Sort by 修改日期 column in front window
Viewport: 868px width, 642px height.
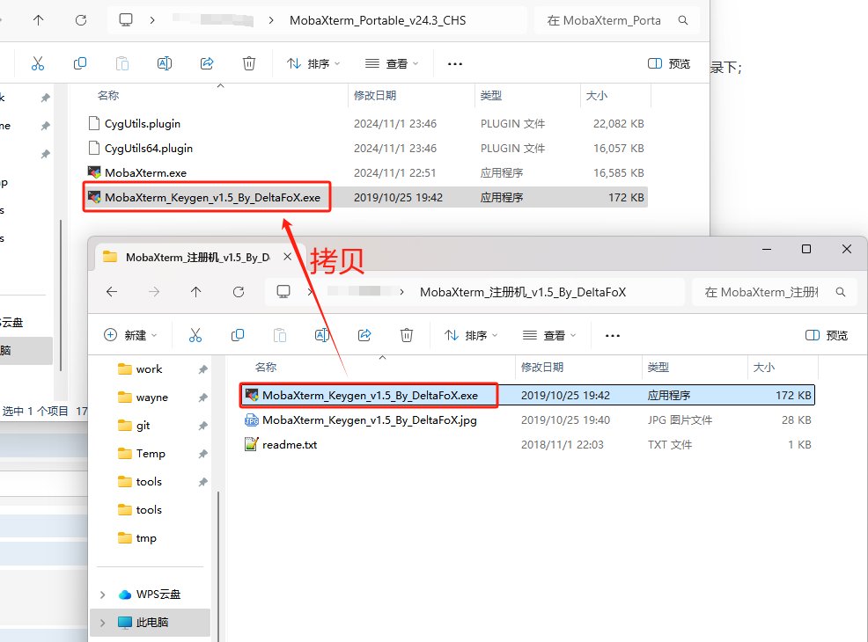tap(542, 368)
